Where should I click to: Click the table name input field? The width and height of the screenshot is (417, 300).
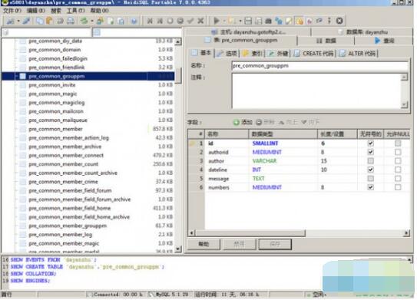[320, 66]
